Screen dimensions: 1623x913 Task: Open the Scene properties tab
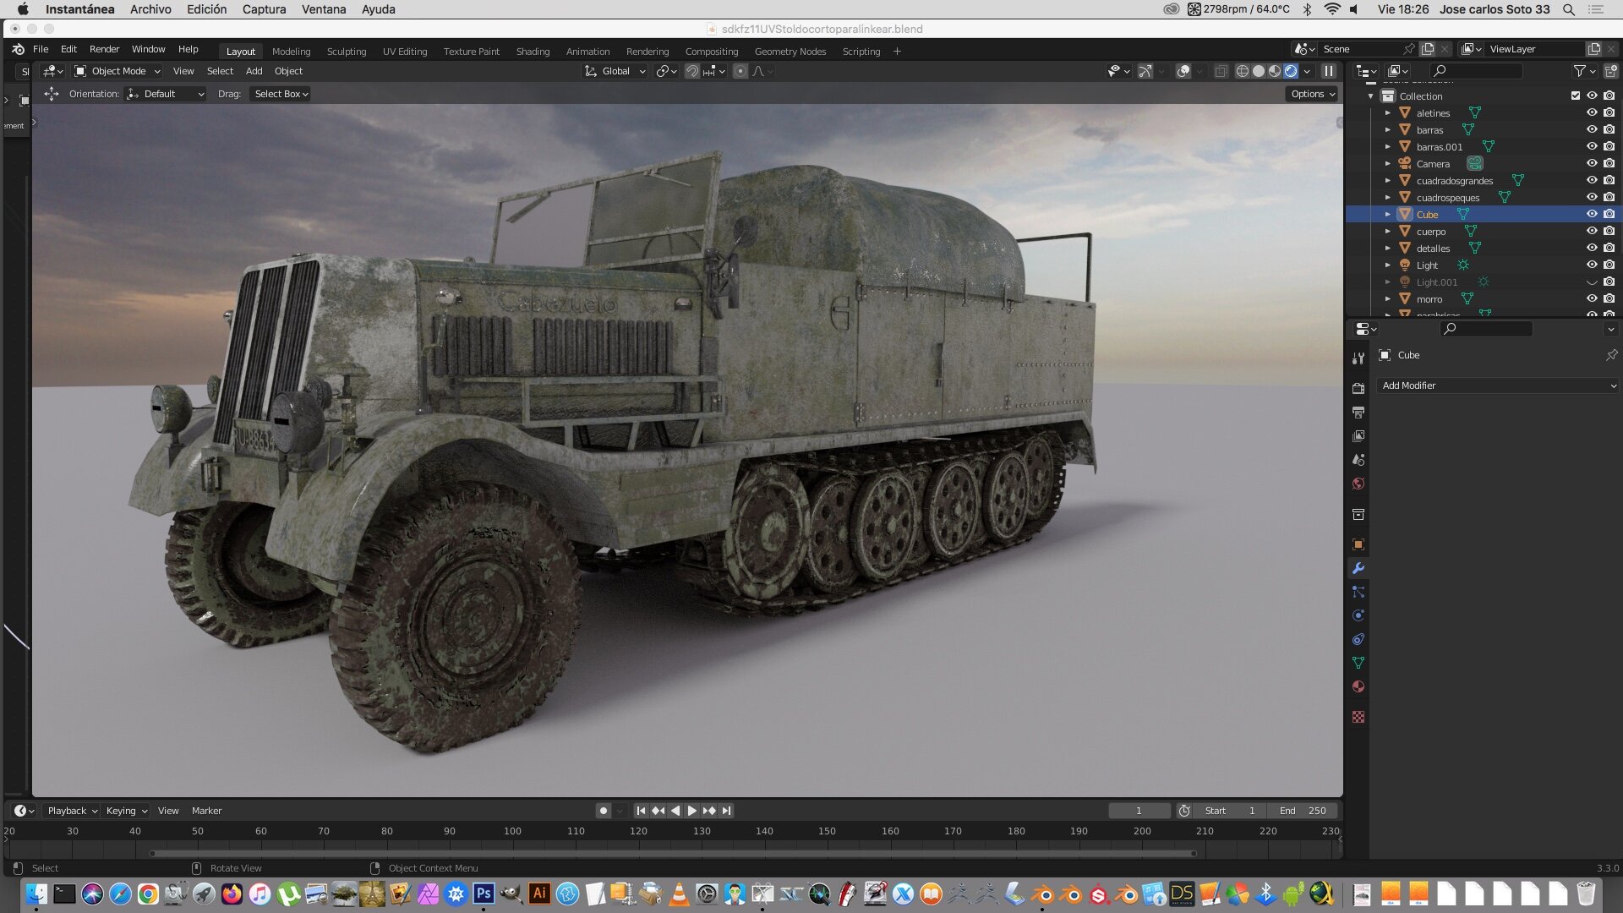(x=1358, y=460)
